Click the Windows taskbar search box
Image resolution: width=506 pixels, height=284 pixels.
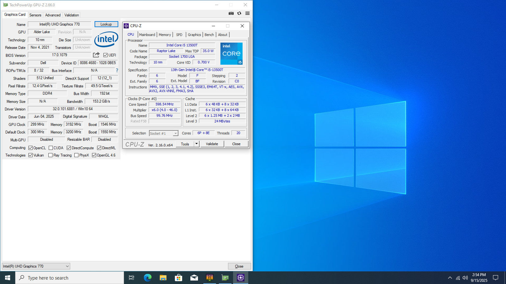click(70, 278)
